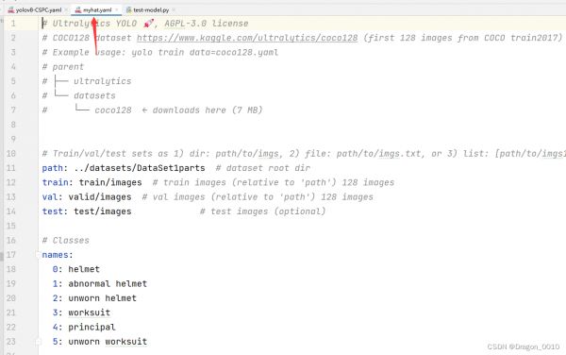566x355 pixels.
Task: Select the myhat.yaml editor tab
Action: pos(97,10)
